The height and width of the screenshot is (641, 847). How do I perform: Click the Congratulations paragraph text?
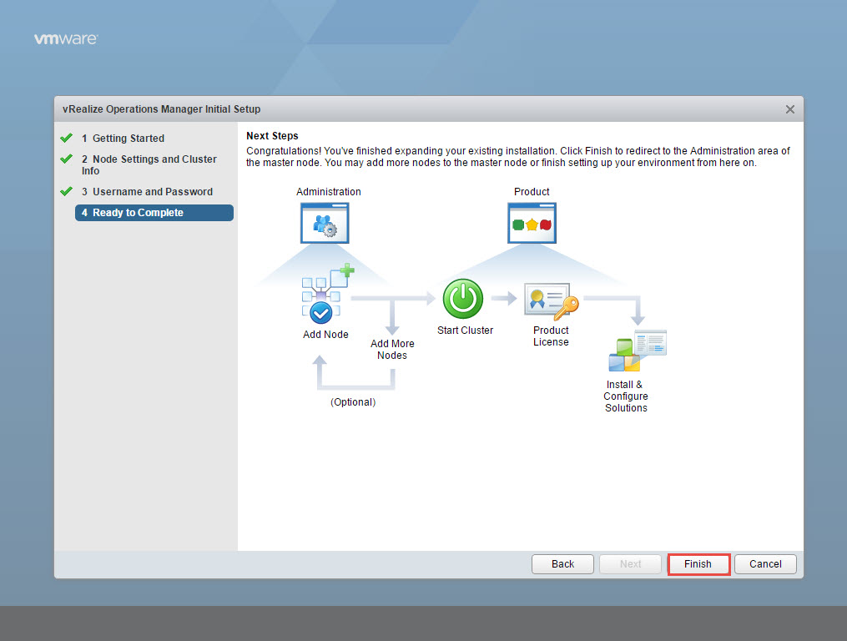pos(518,157)
